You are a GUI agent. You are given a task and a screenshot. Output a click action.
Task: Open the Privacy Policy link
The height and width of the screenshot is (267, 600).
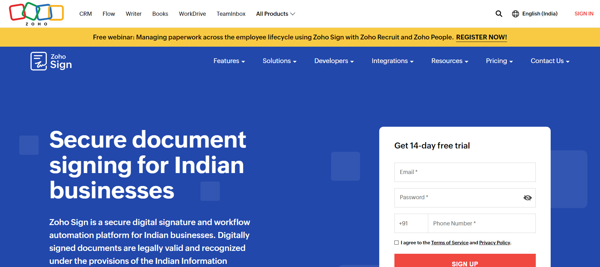(495, 243)
